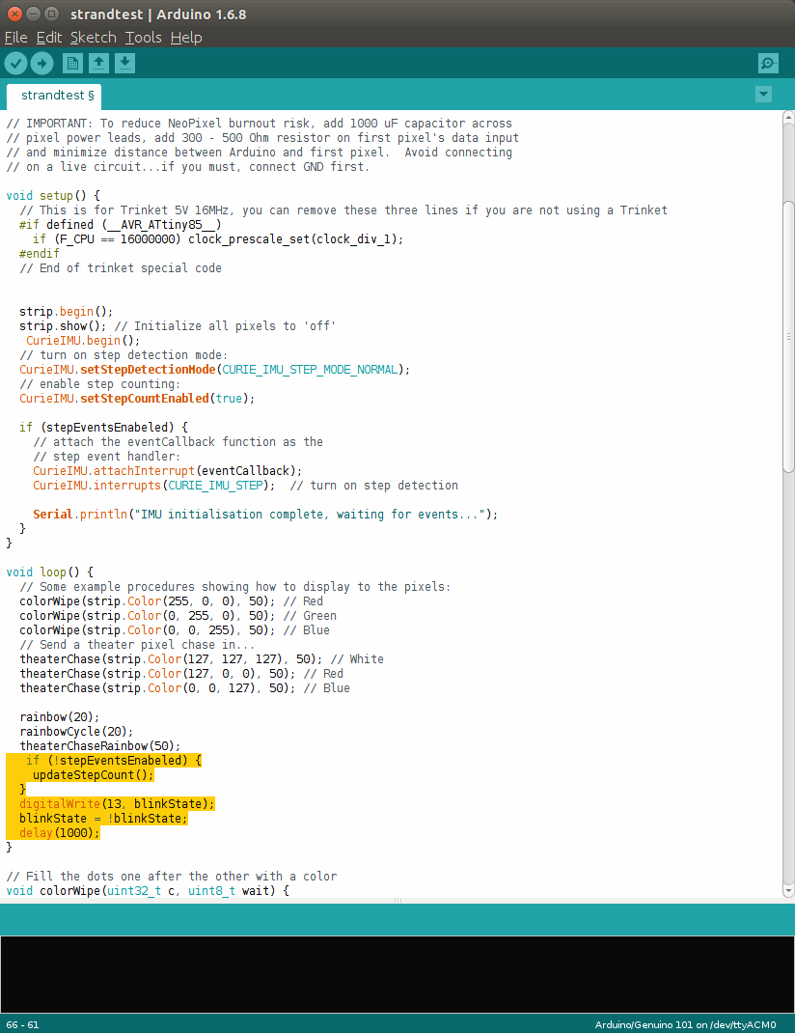
Task: Click highlighted 'blinkState = !blinkState;' line
Action: 103,819
